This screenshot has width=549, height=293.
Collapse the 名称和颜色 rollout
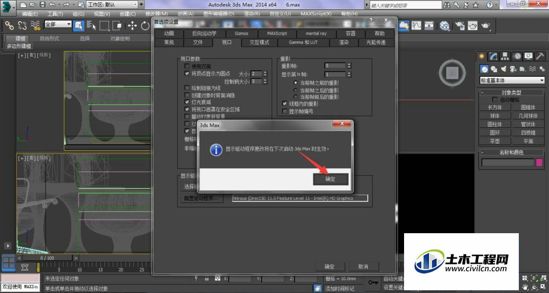click(x=512, y=153)
